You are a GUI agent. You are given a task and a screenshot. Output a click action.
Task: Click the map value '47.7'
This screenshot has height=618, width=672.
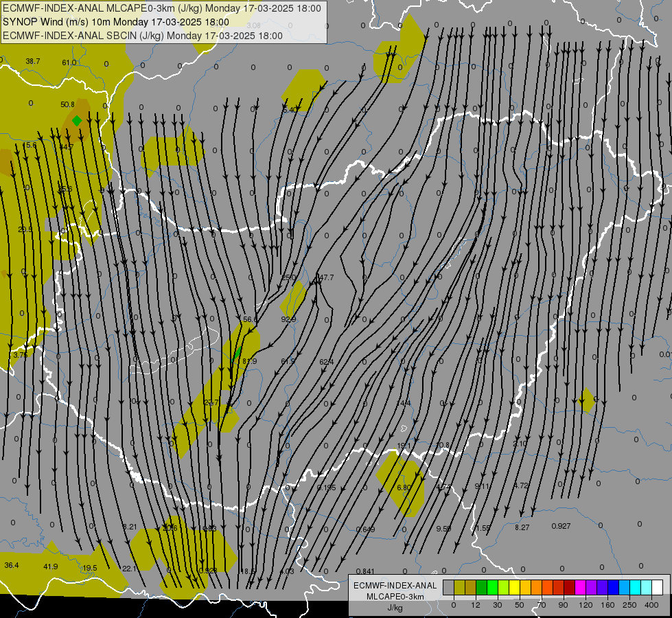coord(327,277)
